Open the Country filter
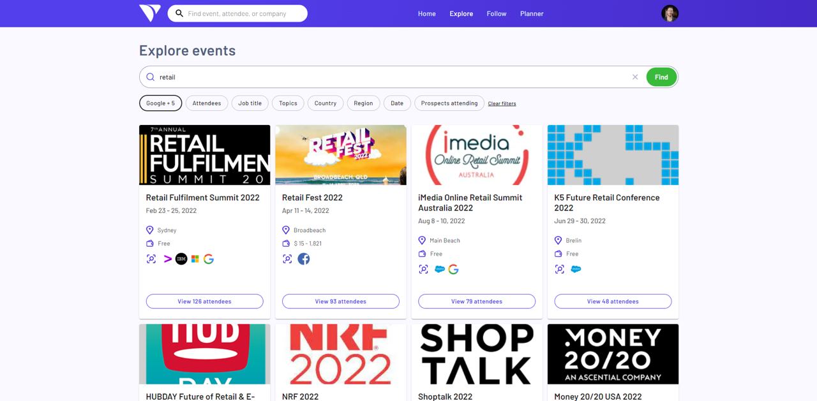The width and height of the screenshot is (817, 401). coord(326,103)
